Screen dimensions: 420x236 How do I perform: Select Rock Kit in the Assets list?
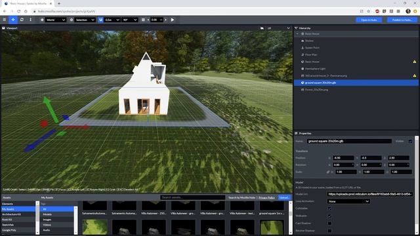[x=18, y=220]
